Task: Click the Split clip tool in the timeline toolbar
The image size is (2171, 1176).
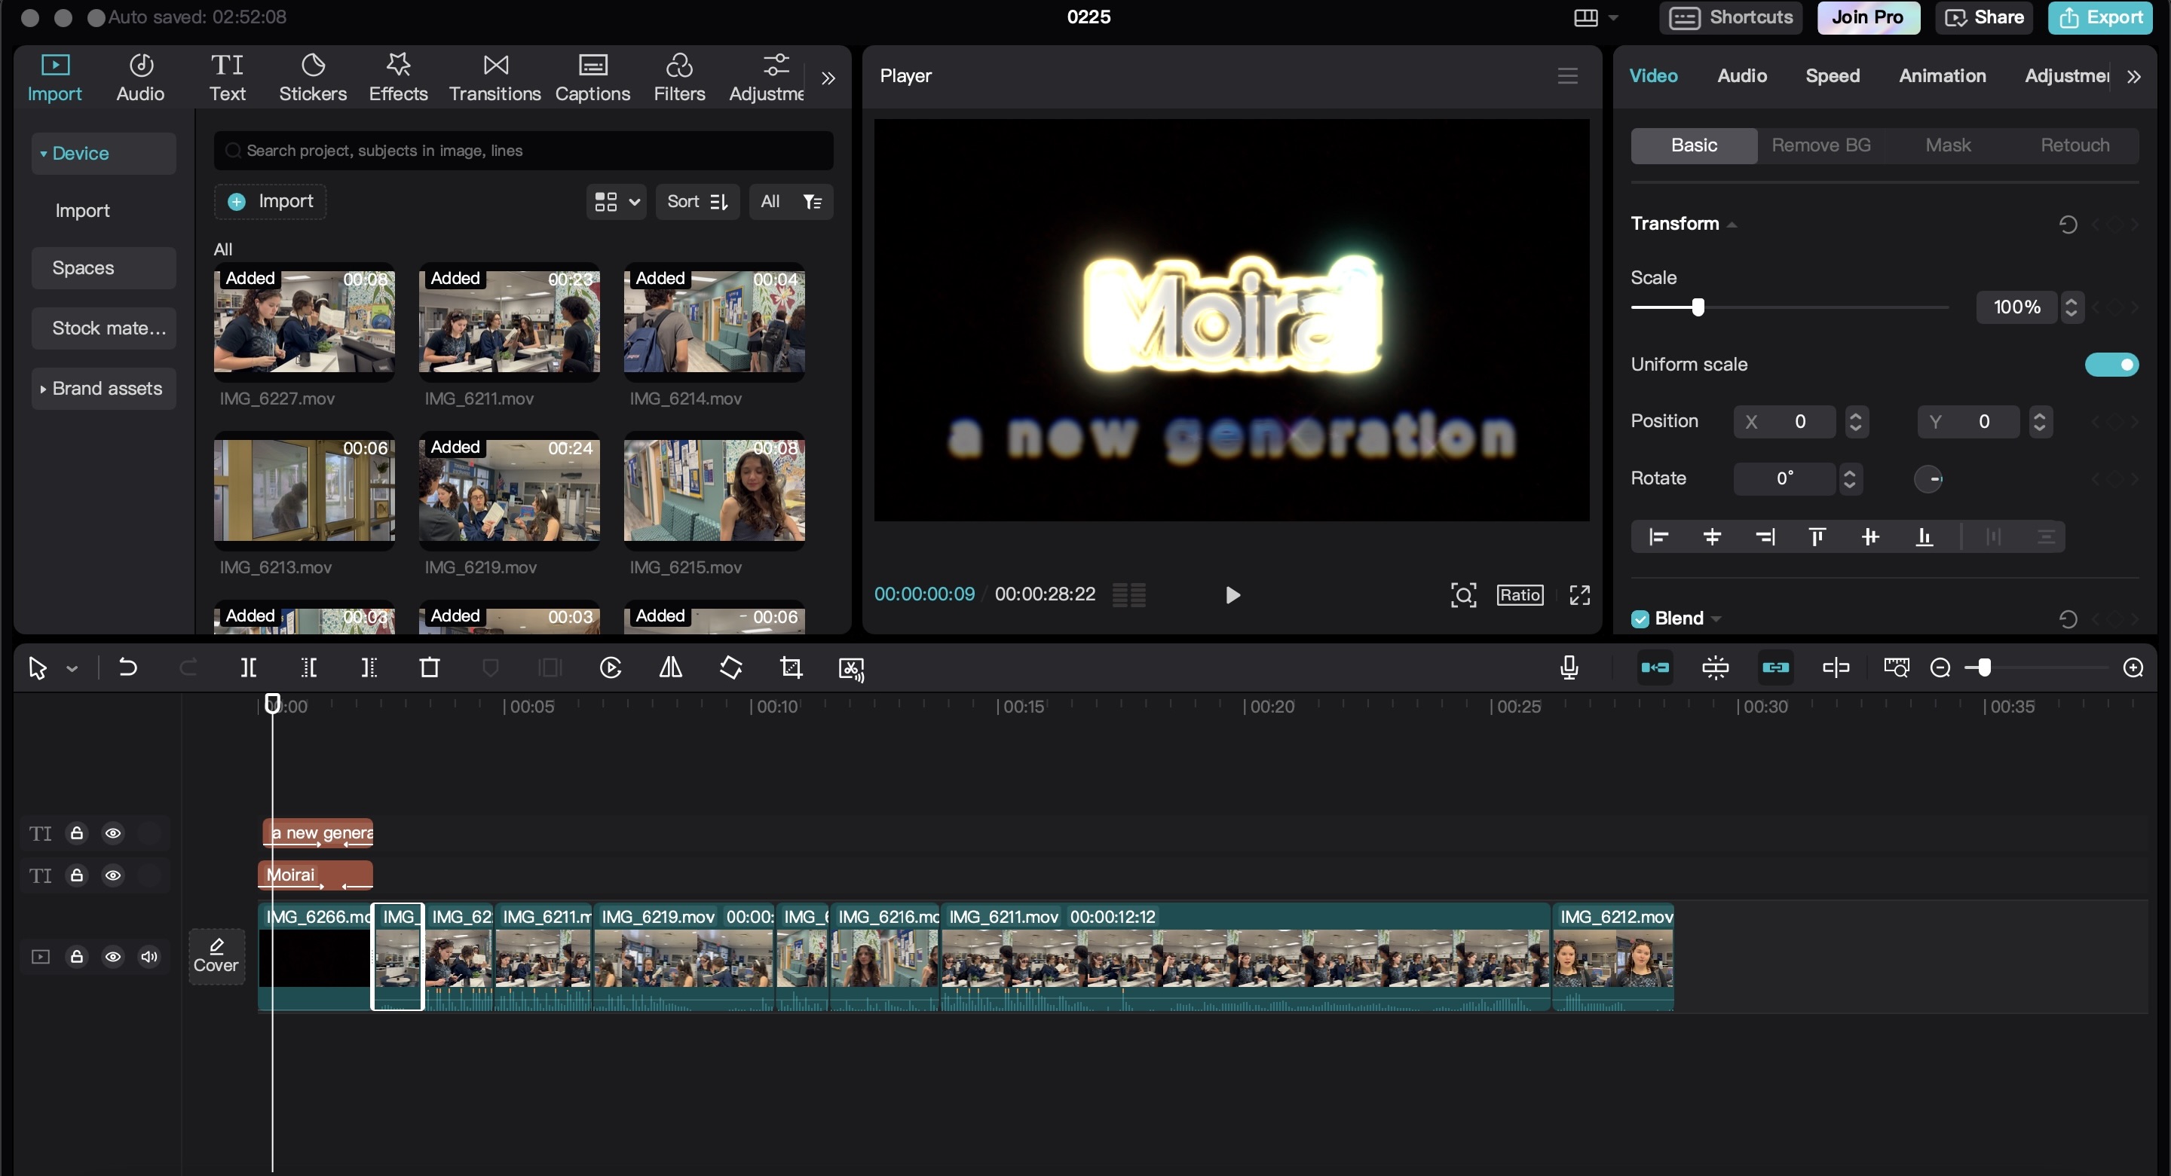Action: point(248,668)
